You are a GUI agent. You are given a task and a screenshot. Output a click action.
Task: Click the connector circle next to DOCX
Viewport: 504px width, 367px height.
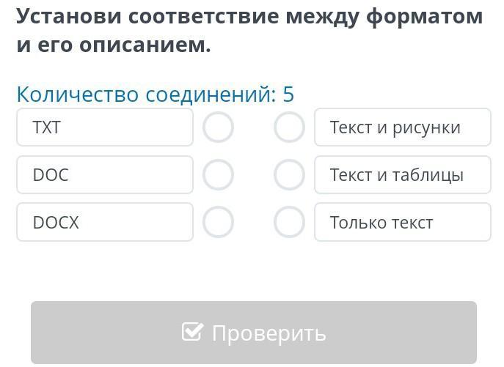(x=218, y=222)
